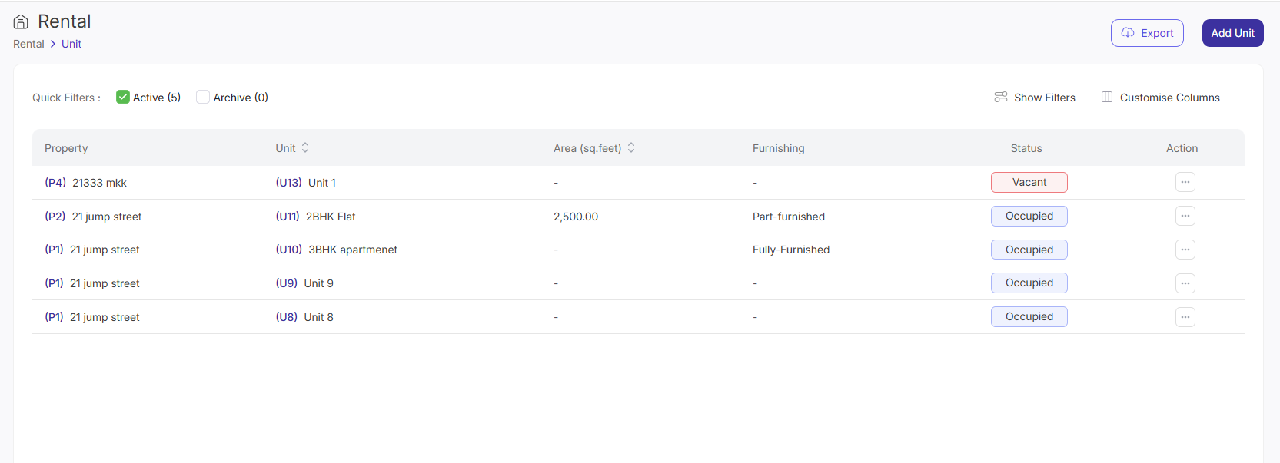Click the Vacant status badge
The width and height of the screenshot is (1280, 463).
[x=1029, y=183]
